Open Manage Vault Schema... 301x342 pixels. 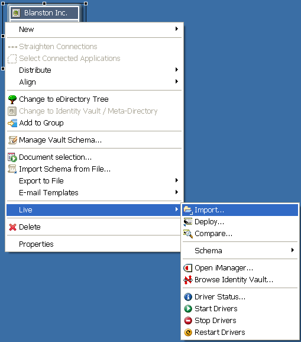94,140
